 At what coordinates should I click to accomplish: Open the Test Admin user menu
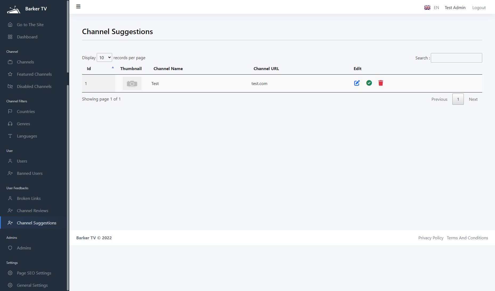point(455,8)
